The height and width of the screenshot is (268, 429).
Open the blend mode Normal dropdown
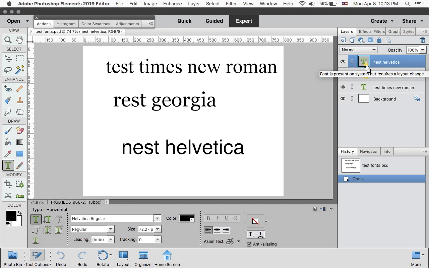[358, 50]
